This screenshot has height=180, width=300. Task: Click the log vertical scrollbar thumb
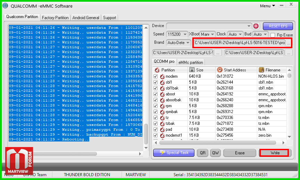(146, 134)
